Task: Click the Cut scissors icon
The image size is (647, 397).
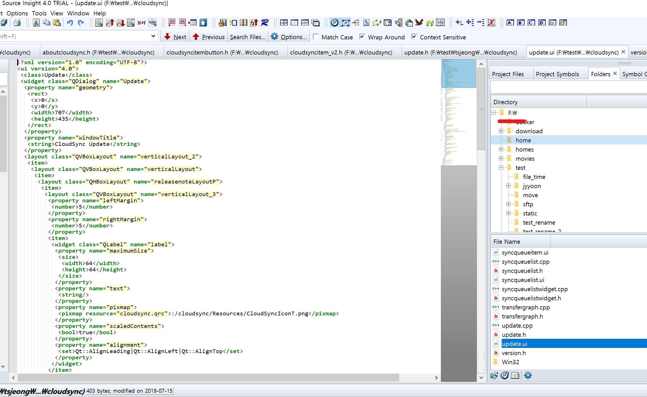Action: tap(36, 23)
